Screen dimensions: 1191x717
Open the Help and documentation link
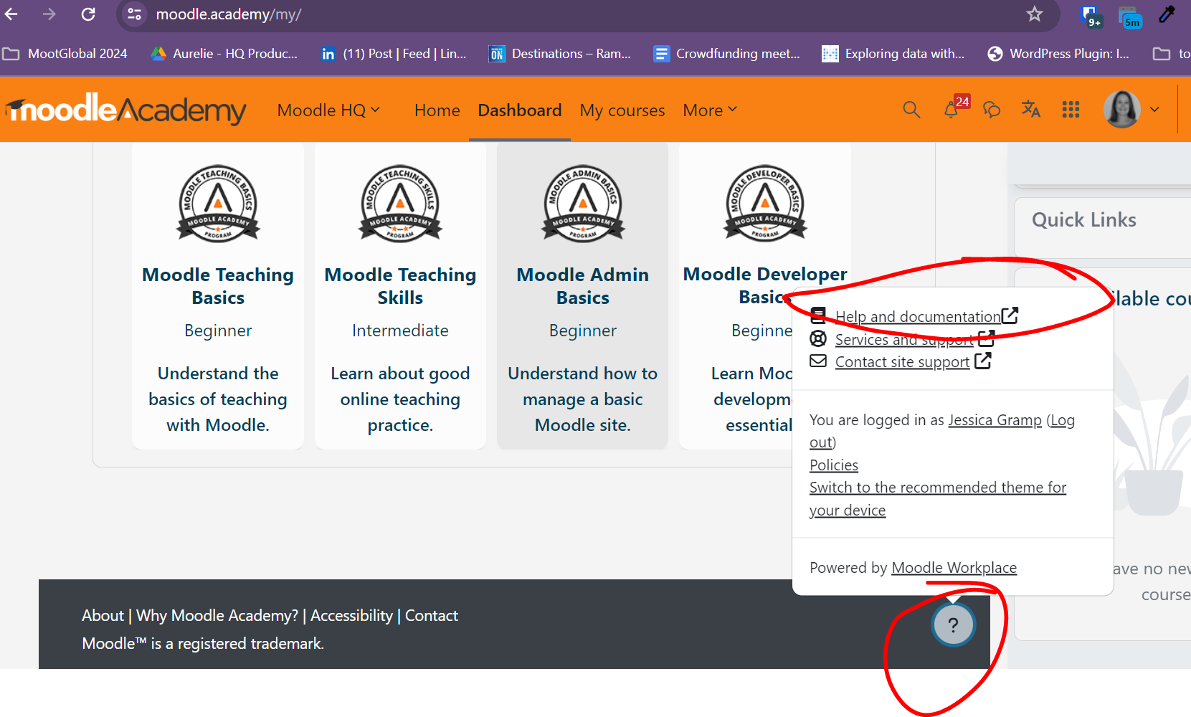click(918, 316)
